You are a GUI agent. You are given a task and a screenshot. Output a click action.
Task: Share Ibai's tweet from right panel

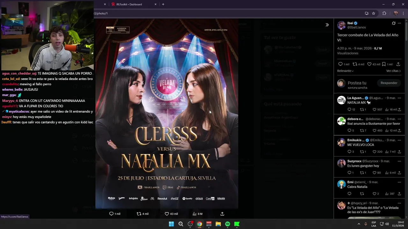click(398, 64)
